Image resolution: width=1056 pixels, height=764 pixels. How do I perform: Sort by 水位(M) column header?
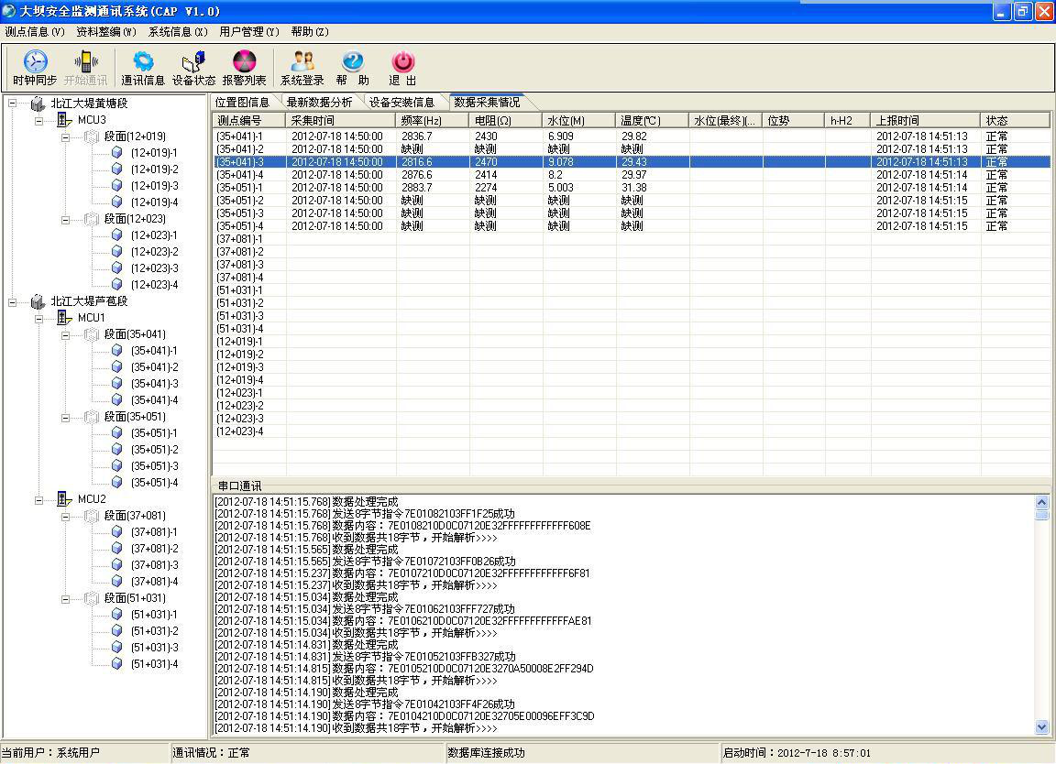578,121
